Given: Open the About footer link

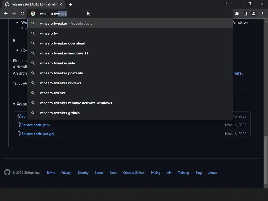Looking at the screenshot, I should tap(213, 173).
